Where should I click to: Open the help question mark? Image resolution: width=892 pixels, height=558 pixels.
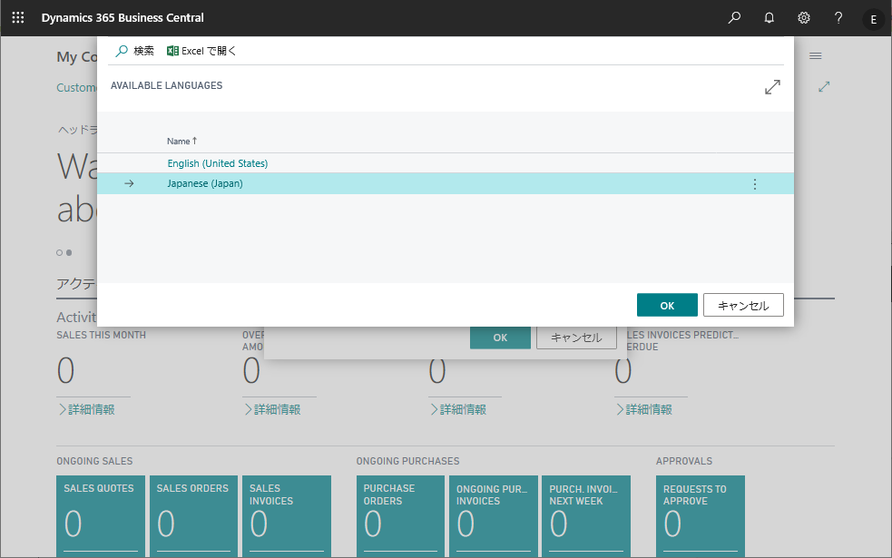tap(838, 17)
